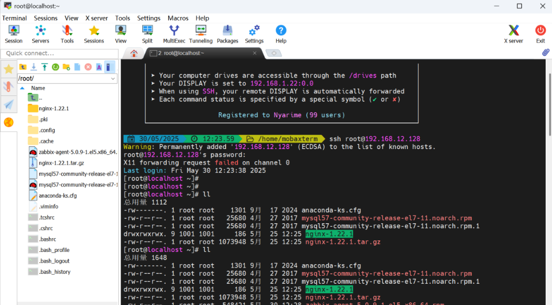Open the Tools sidebar tab with knife icon

pyautogui.click(x=8, y=86)
